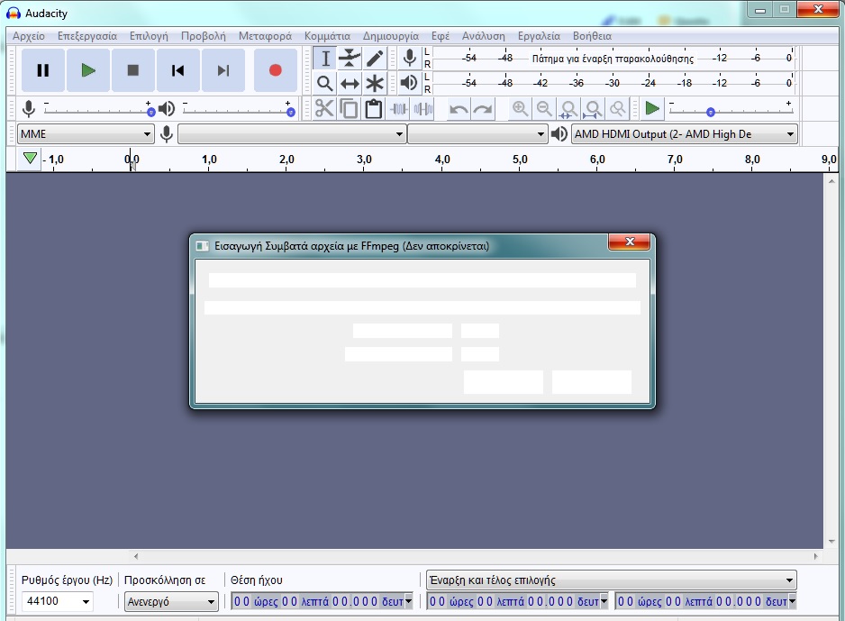Select the Envelope tool
Image resolution: width=845 pixels, height=621 pixels.
pyautogui.click(x=350, y=59)
